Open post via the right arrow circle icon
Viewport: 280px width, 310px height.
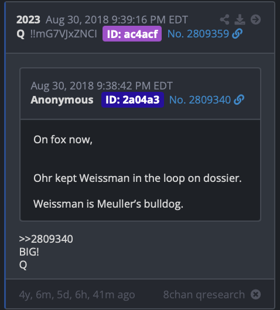(255, 19)
